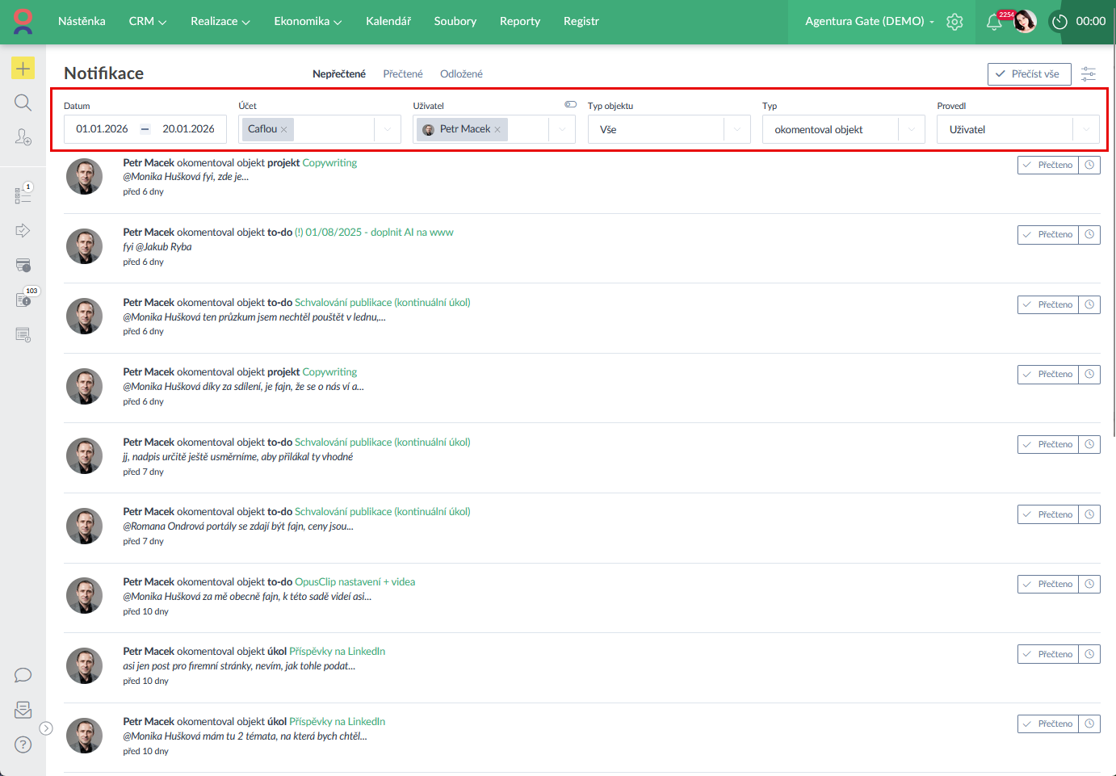Click the start date 01.01.2026 field
Image resolution: width=1116 pixels, height=776 pixels.
pyautogui.click(x=103, y=129)
